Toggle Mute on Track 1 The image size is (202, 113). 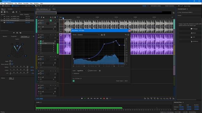pos(51,20)
